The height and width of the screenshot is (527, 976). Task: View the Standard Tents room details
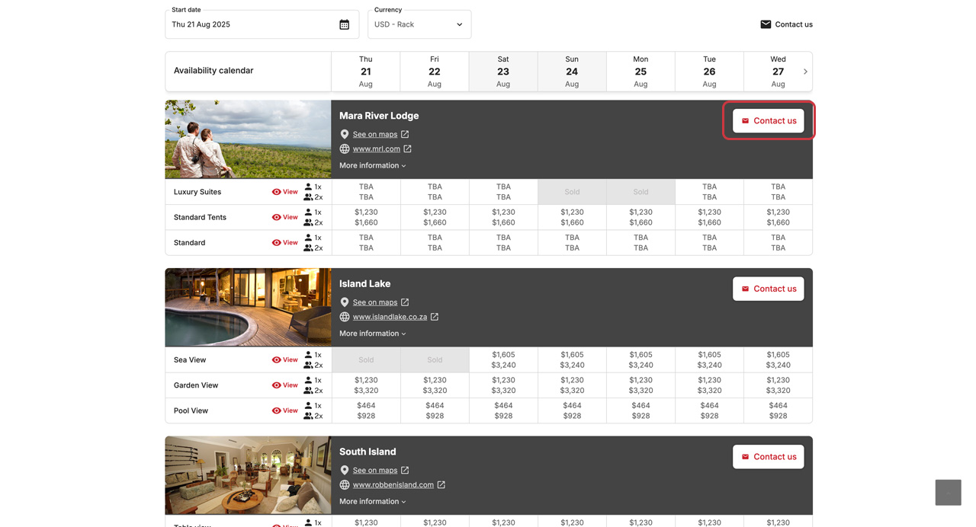click(x=284, y=217)
